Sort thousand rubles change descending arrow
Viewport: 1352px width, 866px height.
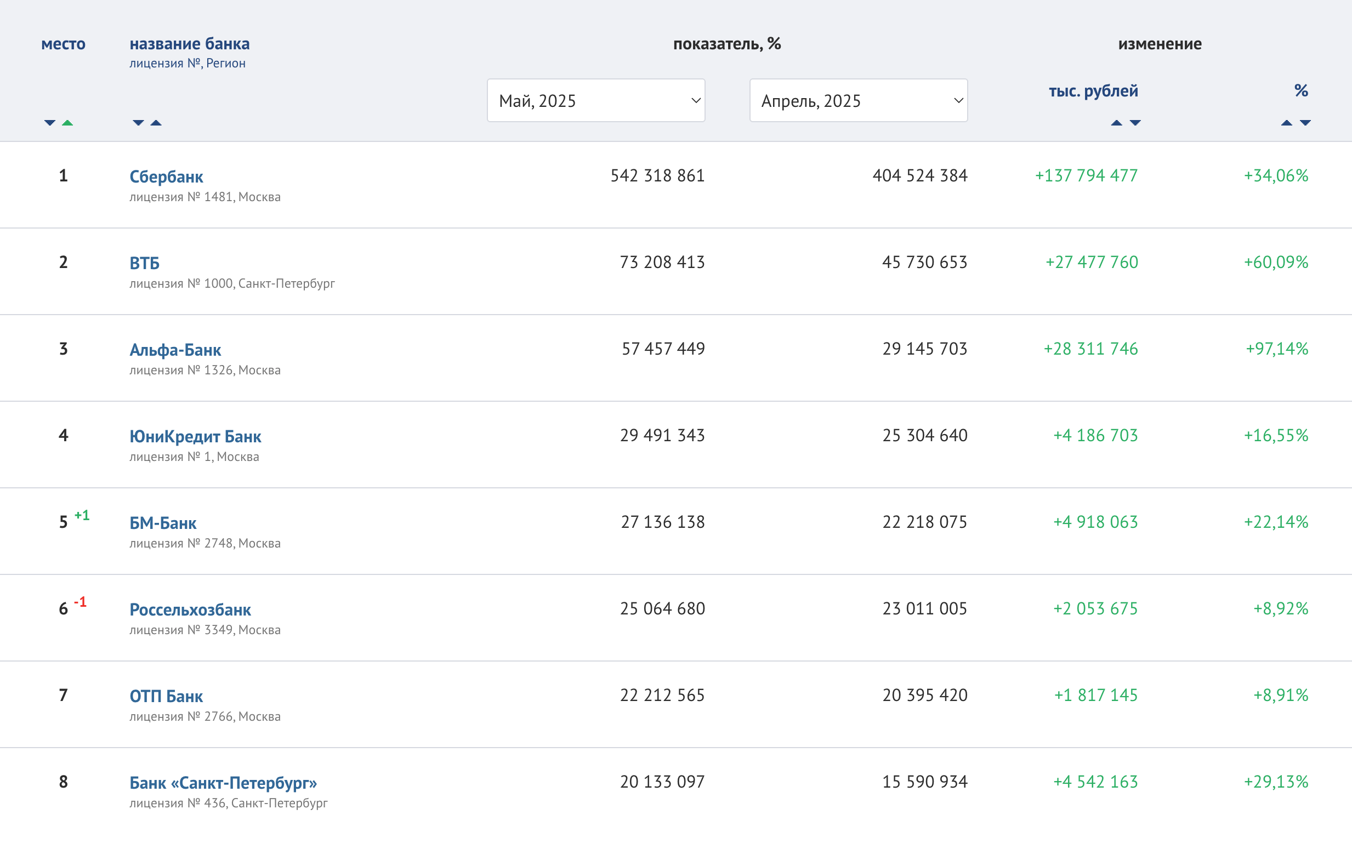click(x=1135, y=123)
